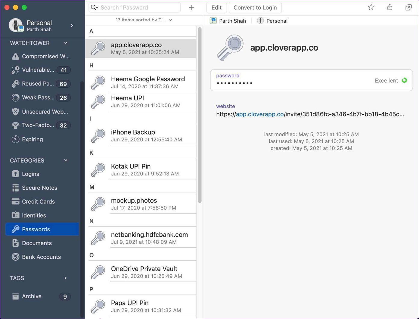The width and height of the screenshot is (419, 319).
Task: Open item in separate window icon
Action: pos(408,8)
